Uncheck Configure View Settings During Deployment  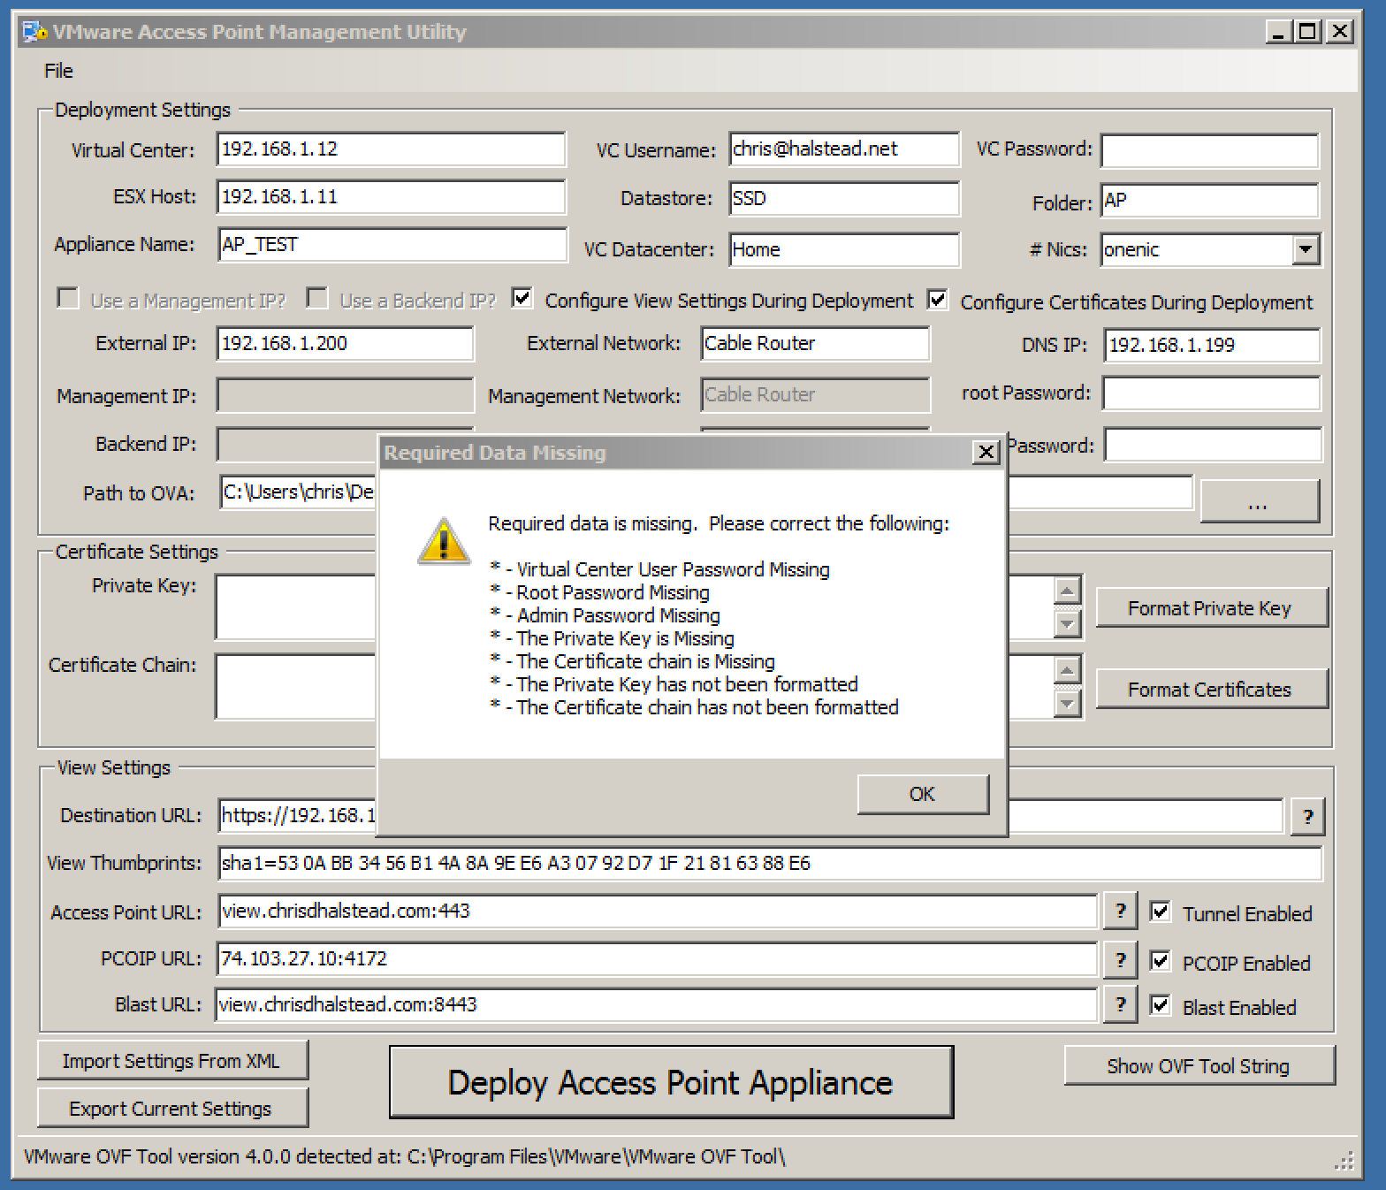pyautogui.click(x=522, y=299)
